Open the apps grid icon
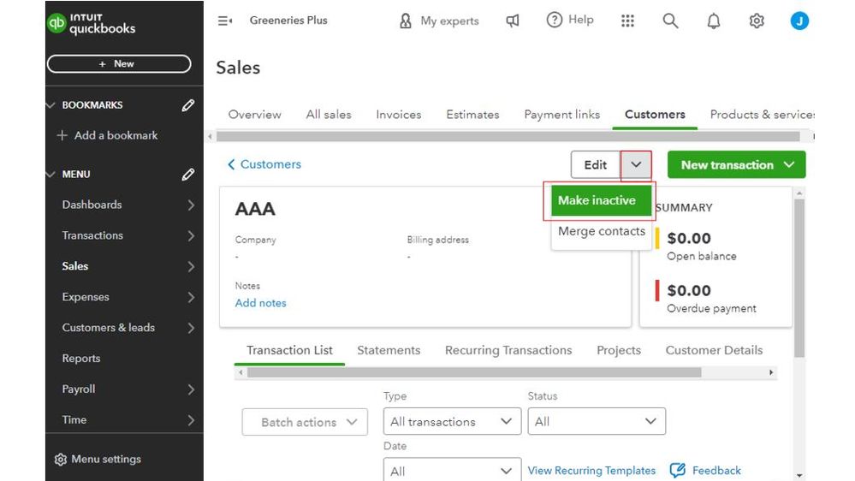Screen dimensions: 855x481 [627, 21]
